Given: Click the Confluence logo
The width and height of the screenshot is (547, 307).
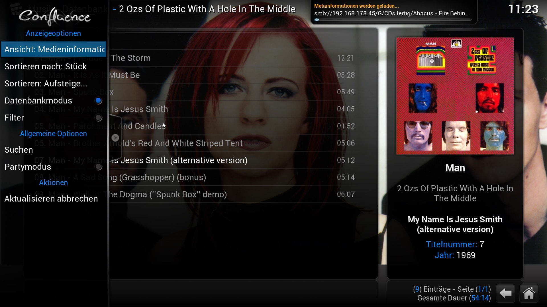Looking at the screenshot, I should click(x=54, y=16).
